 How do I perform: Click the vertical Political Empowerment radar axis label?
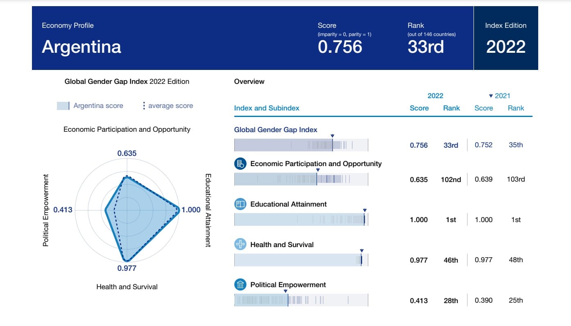[x=46, y=210]
